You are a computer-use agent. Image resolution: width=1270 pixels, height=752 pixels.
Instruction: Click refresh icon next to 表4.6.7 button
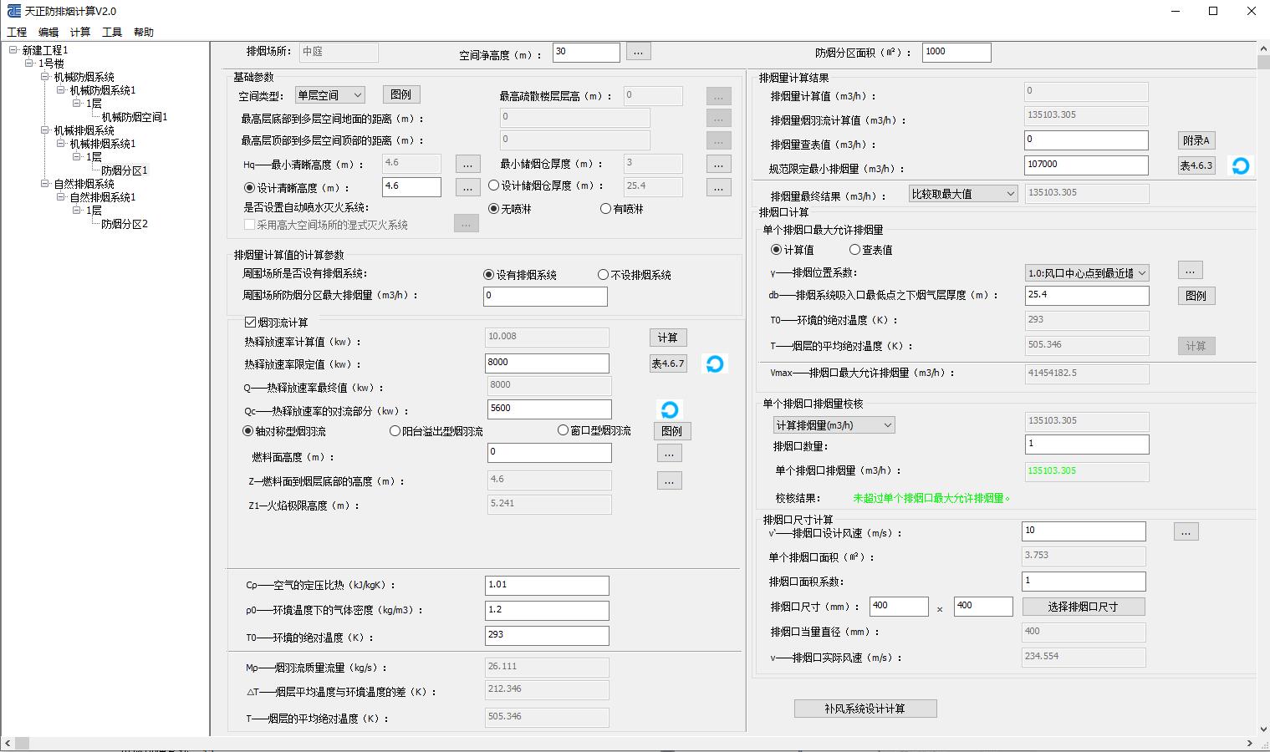tap(714, 364)
